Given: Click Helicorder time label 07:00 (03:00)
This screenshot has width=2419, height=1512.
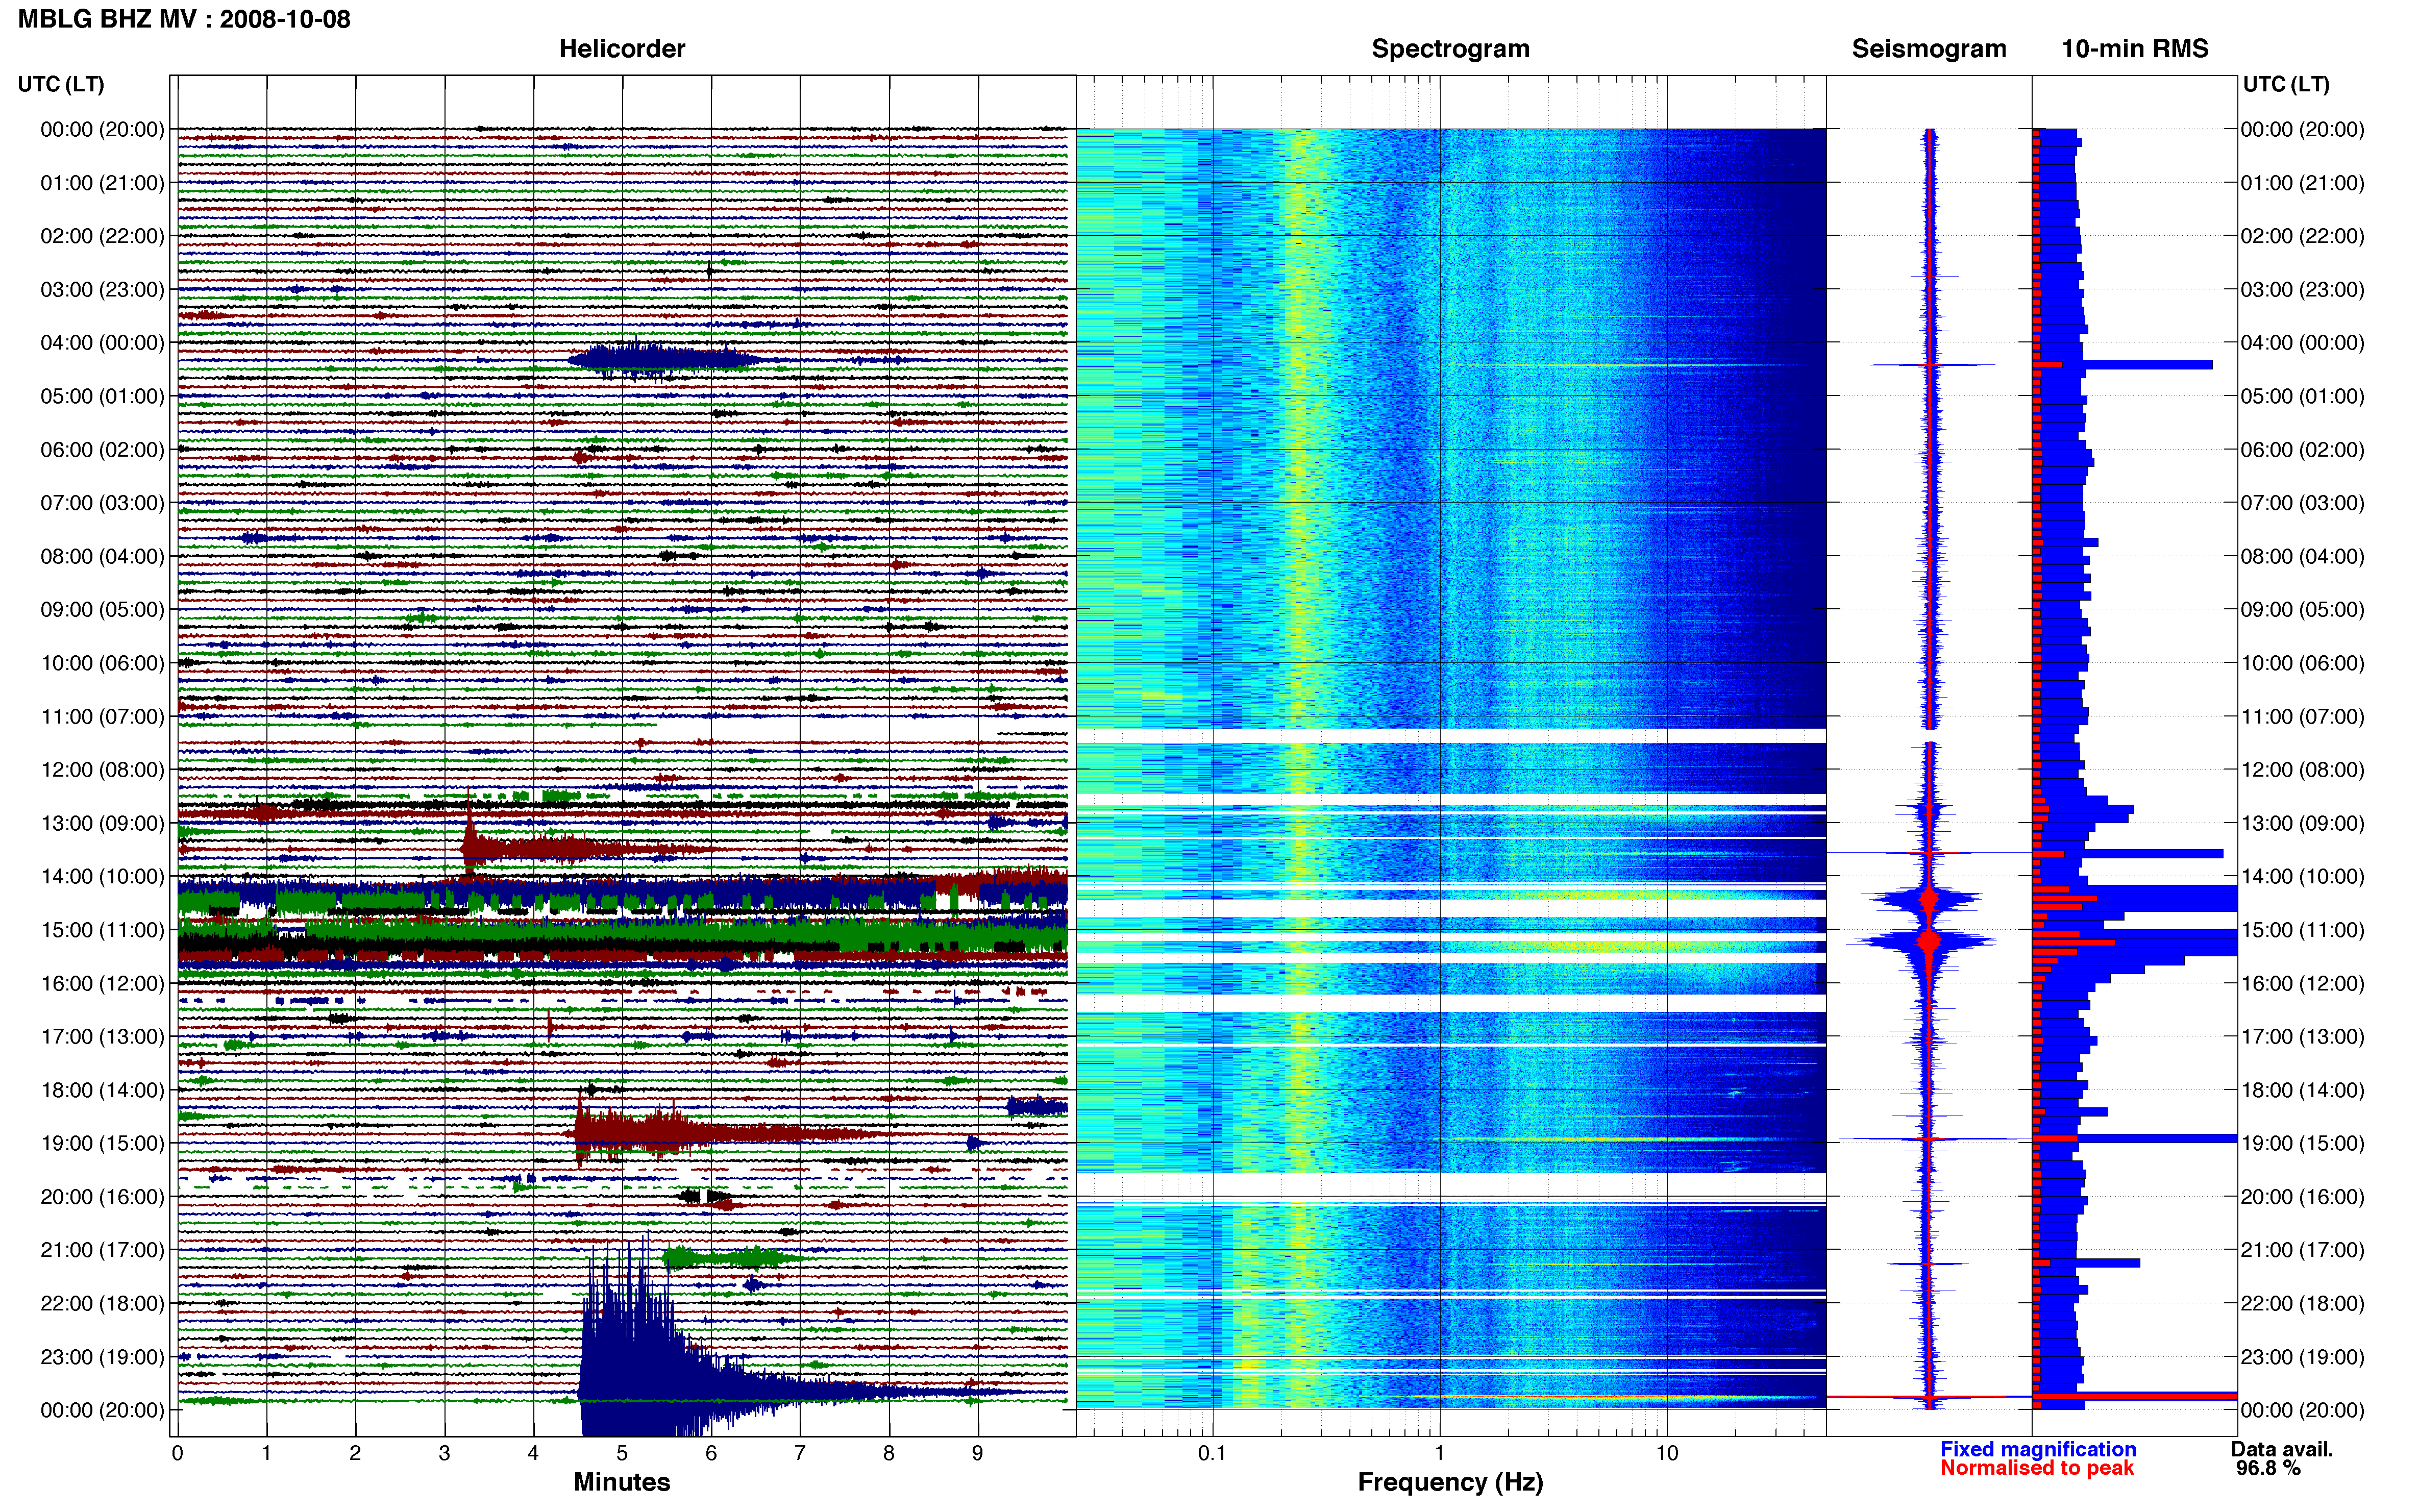Looking at the screenshot, I should [x=102, y=503].
